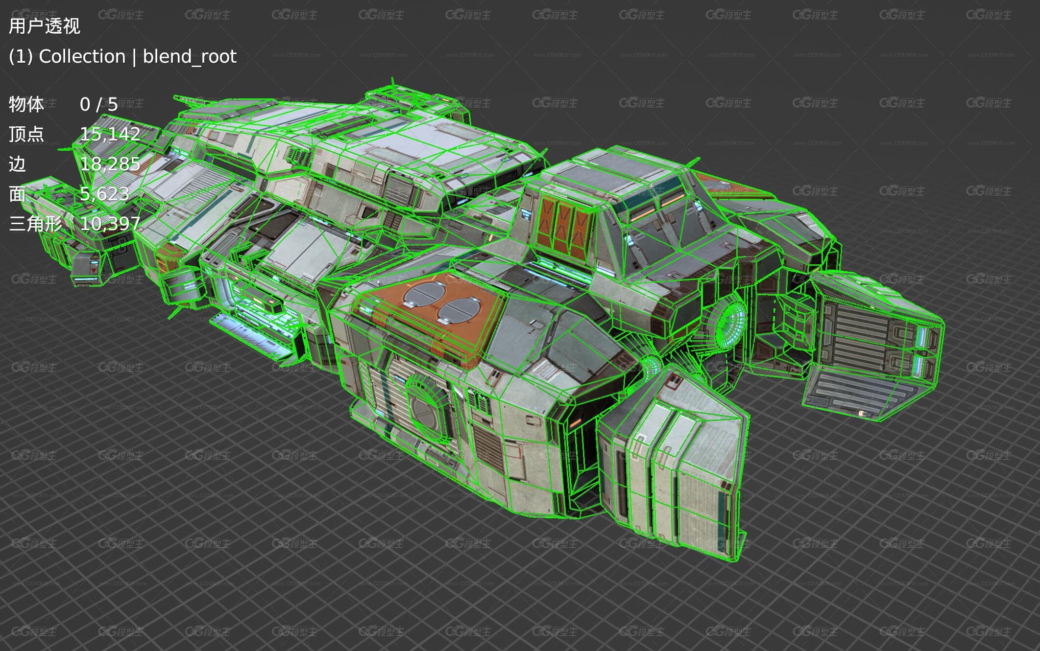The height and width of the screenshot is (651, 1040).
Task: Click the face count '5,623'
Action: tap(105, 194)
